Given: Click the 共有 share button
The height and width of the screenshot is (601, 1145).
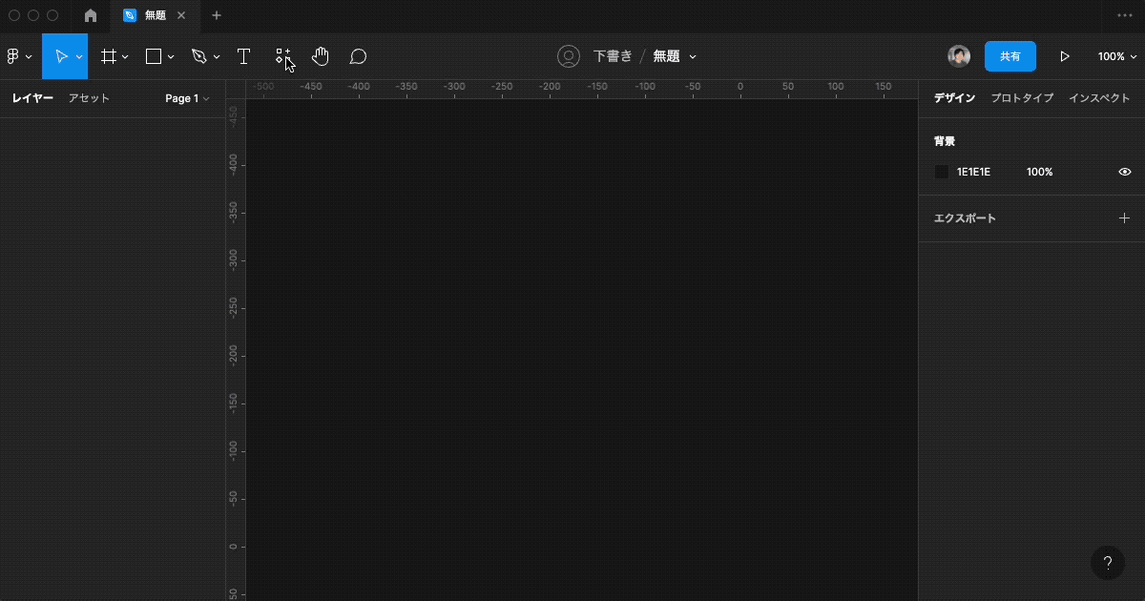Looking at the screenshot, I should click(x=1010, y=56).
